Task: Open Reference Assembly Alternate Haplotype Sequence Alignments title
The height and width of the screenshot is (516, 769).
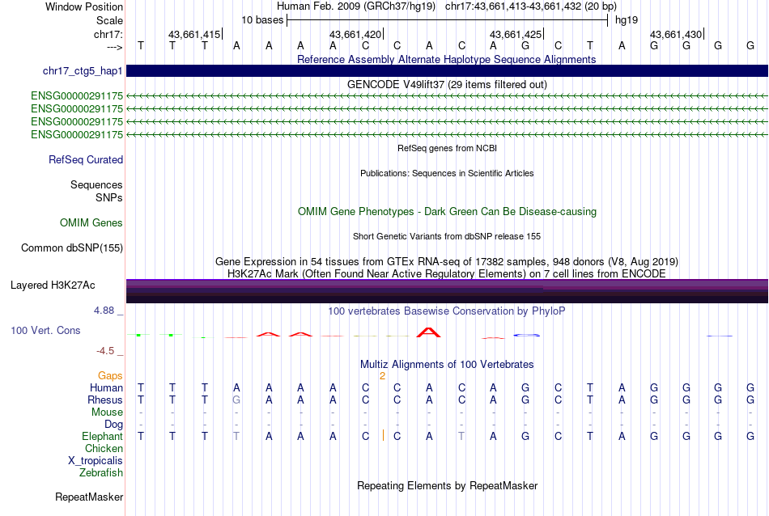Action: [446, 59]
